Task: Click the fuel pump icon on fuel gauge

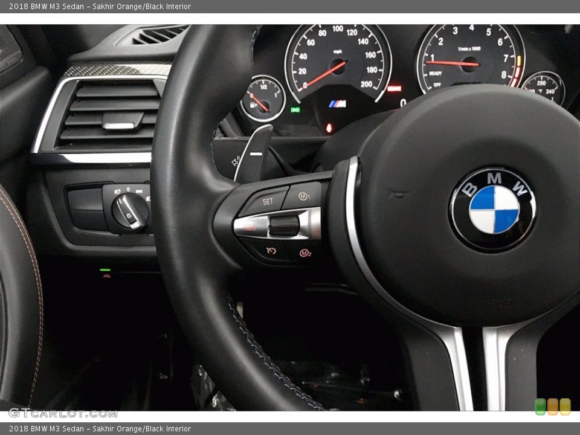Action: click(254, 105)
